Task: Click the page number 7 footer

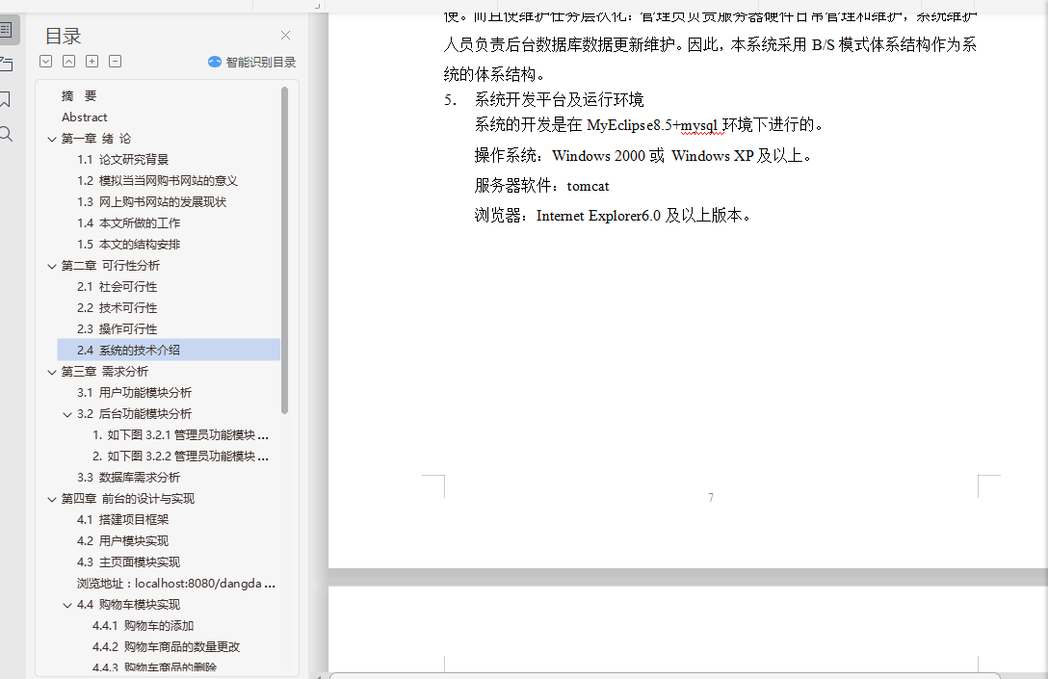Action: pyautogui.click(x=711, y=497)
